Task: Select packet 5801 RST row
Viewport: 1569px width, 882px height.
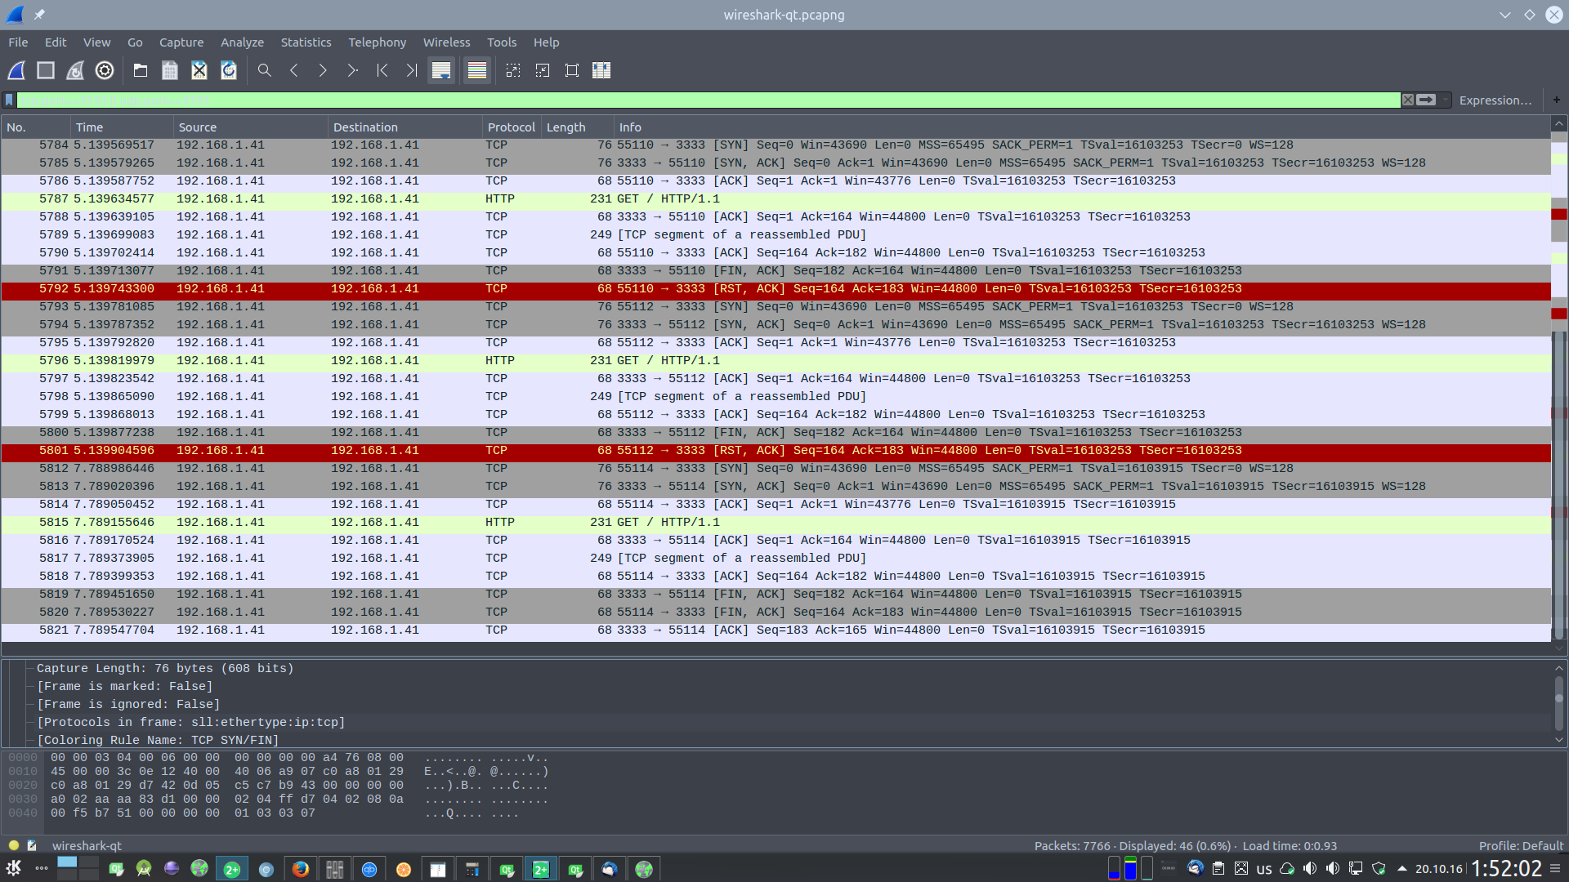Action: (776, 451)
